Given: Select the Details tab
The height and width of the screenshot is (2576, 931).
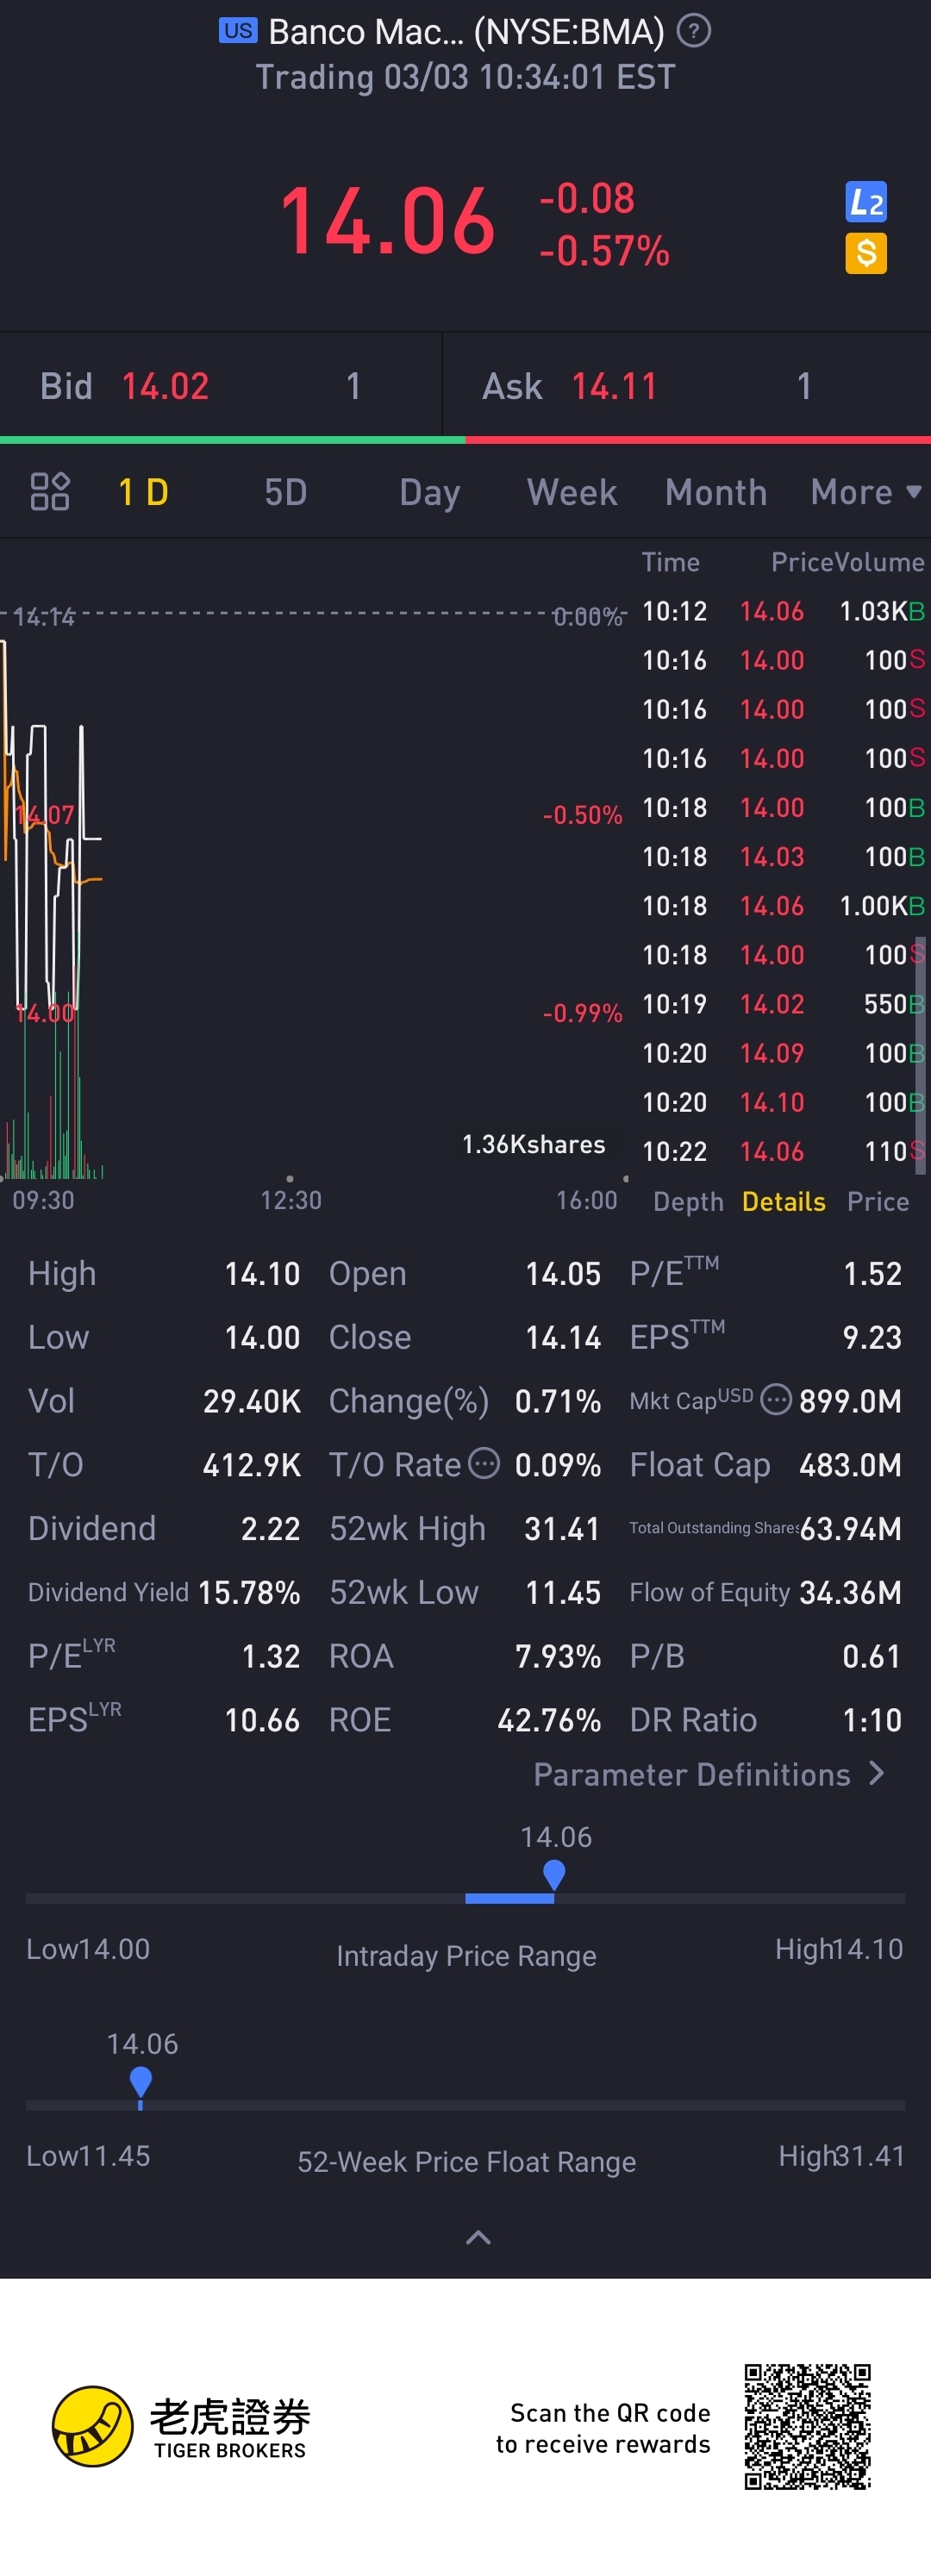Looking at the screenshot, I should pyautogui.click(x=784, y=1201).
